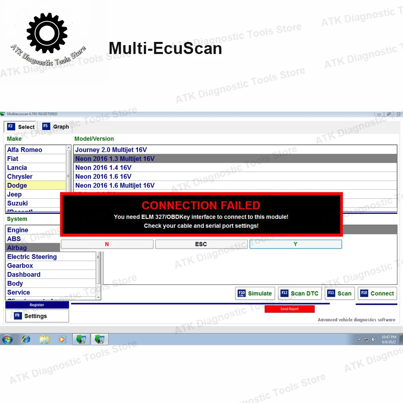
Task: Select Fiat in Make list
Action: coord(35,158)
